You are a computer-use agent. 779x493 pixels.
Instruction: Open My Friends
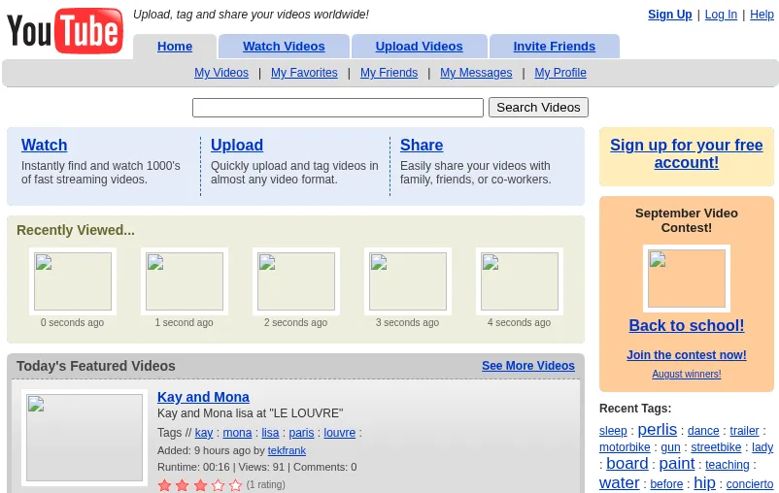[x=389, y=73]
